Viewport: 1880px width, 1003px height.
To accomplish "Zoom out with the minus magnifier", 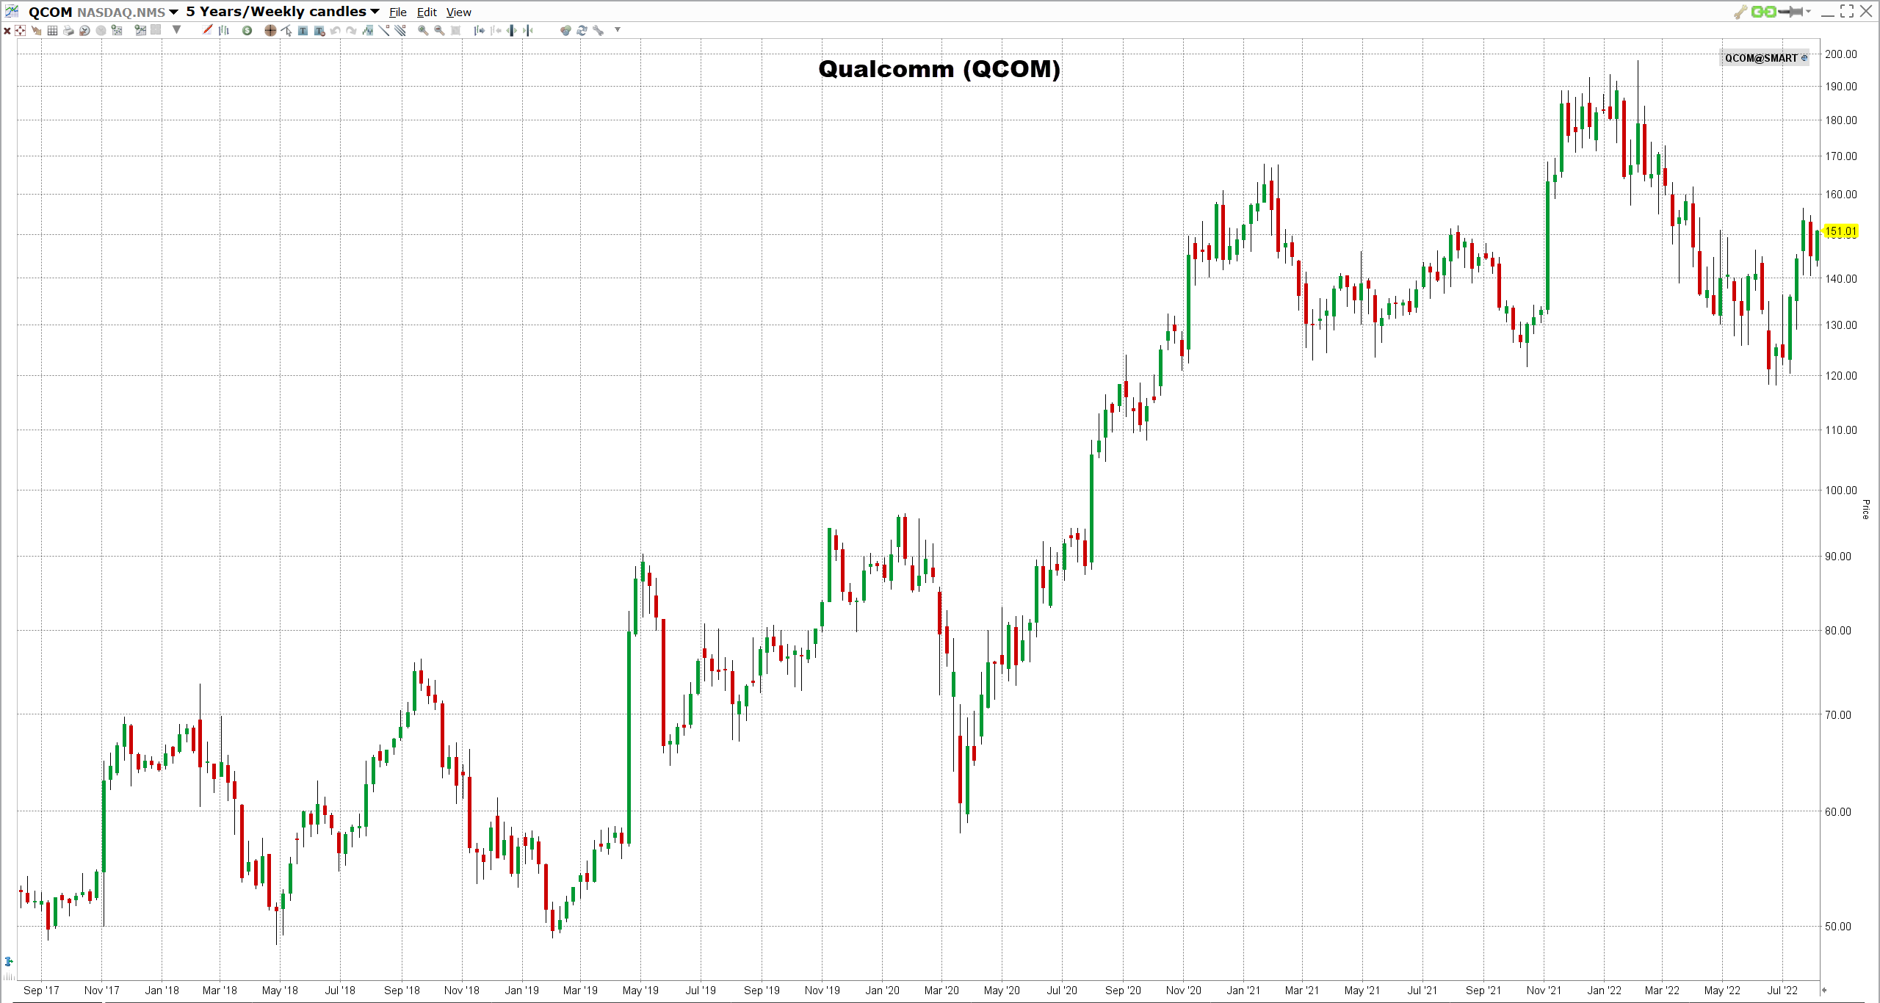I will pyautogui.click(x=439, y=30).
